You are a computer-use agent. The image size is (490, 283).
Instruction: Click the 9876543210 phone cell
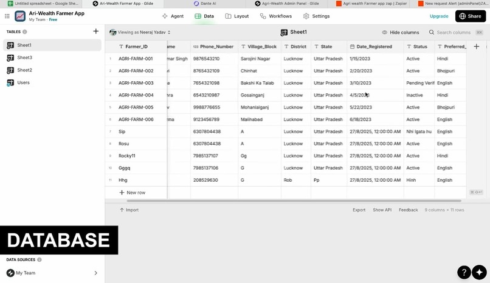214,59
